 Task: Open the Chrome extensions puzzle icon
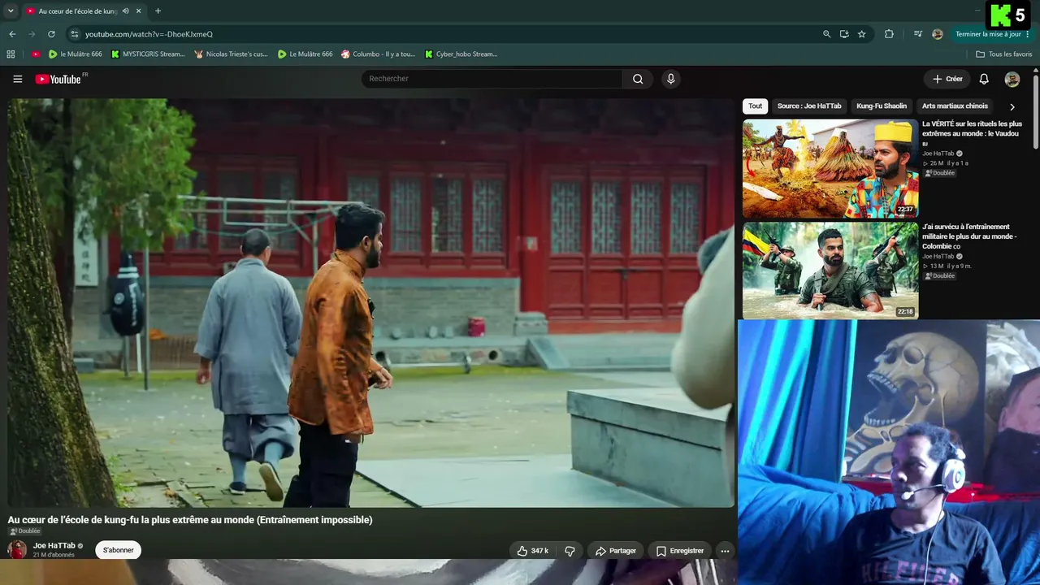[889, 34]
